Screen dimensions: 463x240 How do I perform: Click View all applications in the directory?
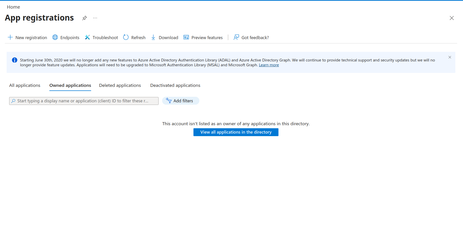[x=236, y=132]
